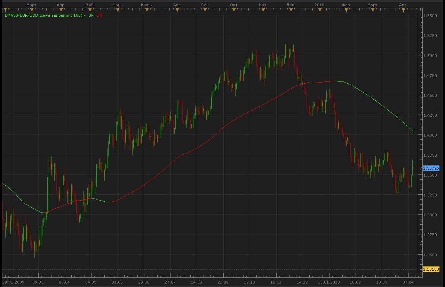445x287 pixels.
Task: Click the 04.05 date on bottom axis
Action: pyautogui.click(x=90, y=282)
